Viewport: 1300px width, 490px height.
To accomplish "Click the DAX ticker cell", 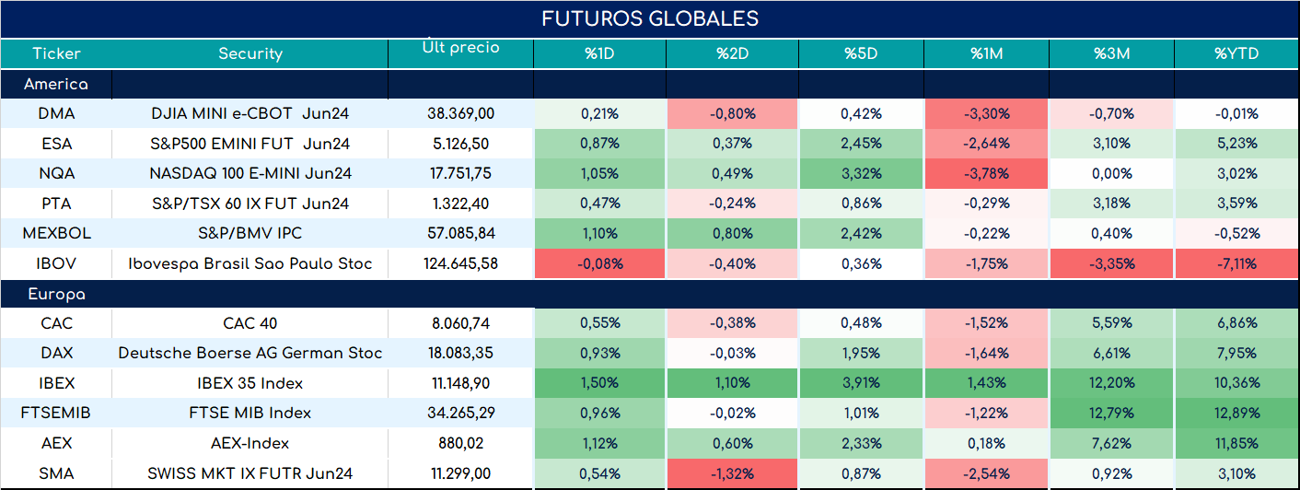I will click(x=56, y=353).
